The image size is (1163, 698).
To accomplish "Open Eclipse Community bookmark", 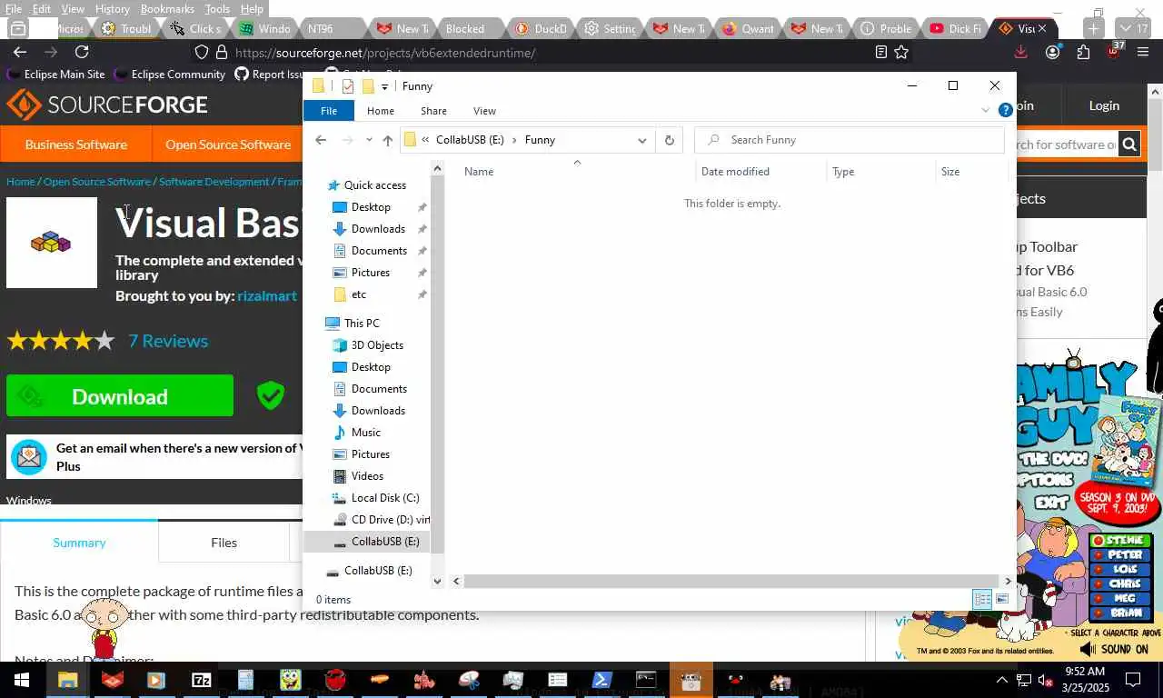I will (170, 75).
